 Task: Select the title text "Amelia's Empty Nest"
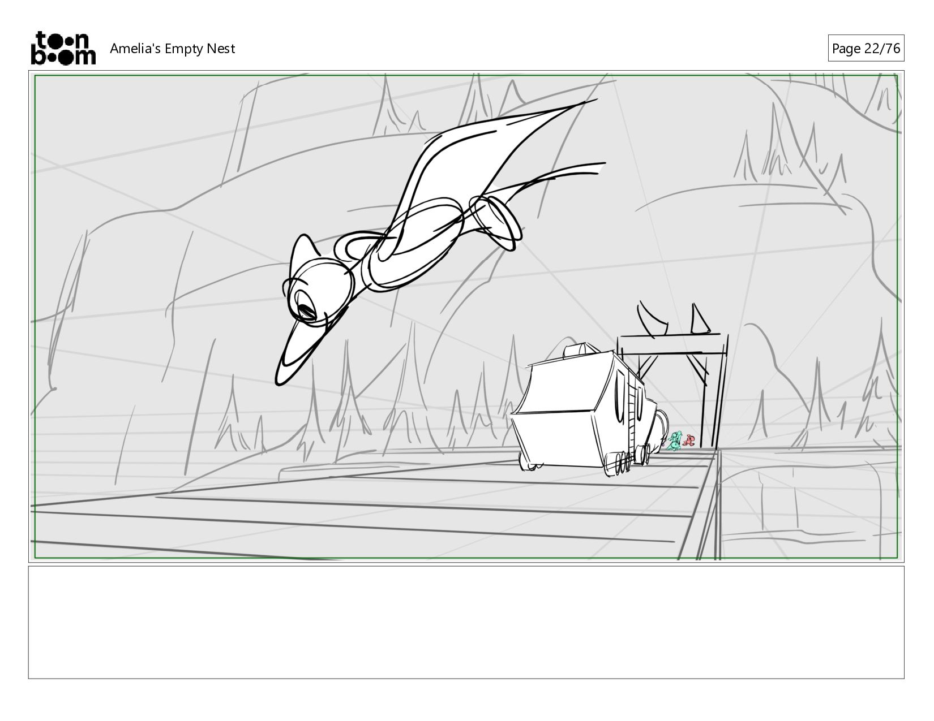pos(172,49)
